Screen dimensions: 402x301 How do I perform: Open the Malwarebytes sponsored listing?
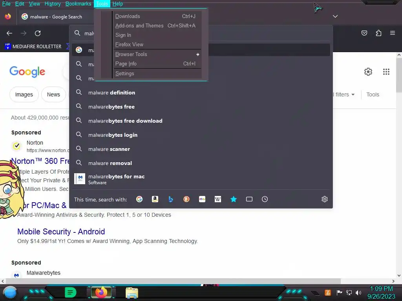coord(43,273)
